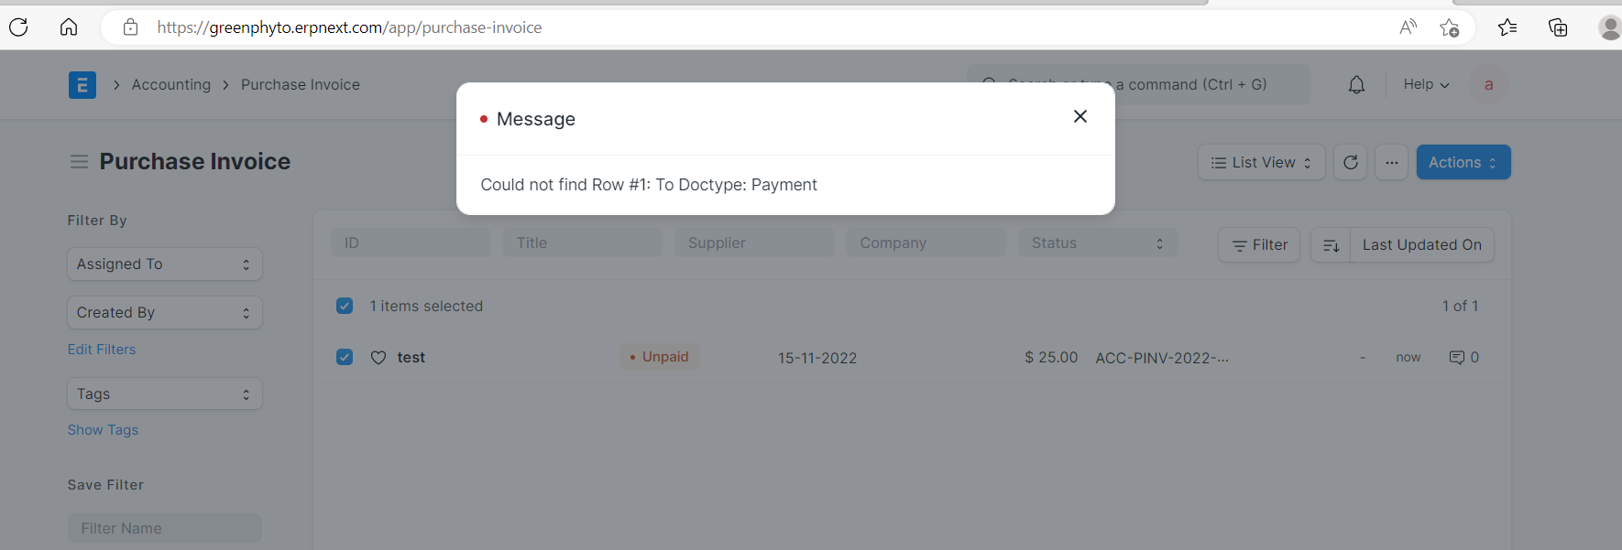Deselect all items via the header checkbox

(345, 306)
